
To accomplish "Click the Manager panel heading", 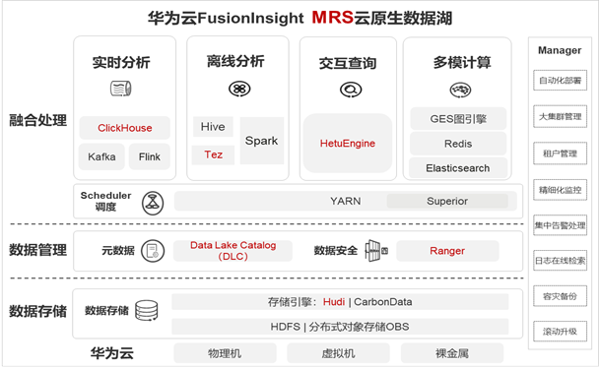I will 560,50.
